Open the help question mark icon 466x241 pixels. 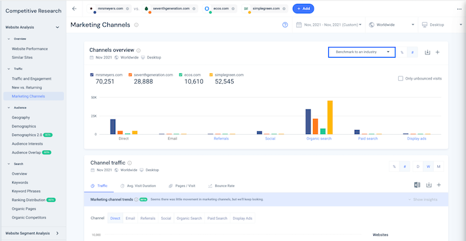coord(285,25)
